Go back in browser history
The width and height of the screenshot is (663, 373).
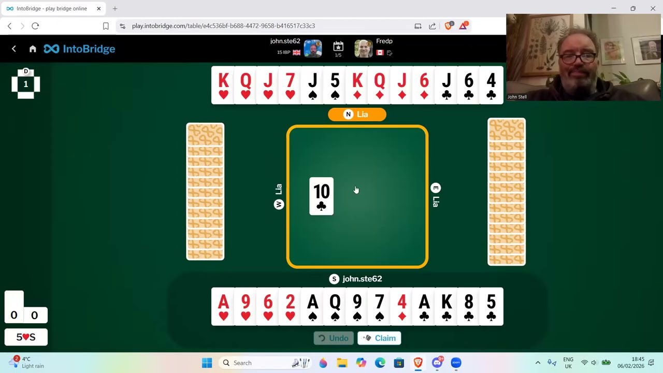(9, 26)
